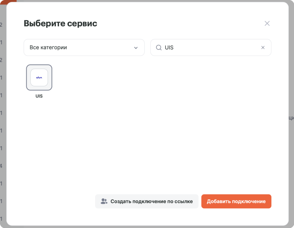Click the dimmed overlay below the dialog

tap(147, 227)
